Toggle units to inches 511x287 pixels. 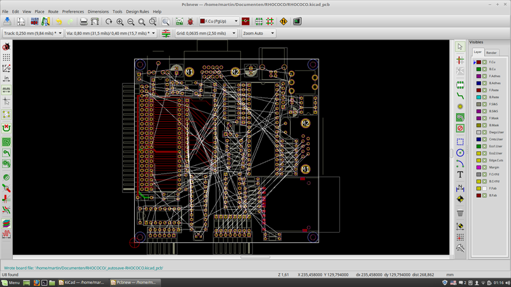[x=6, y=78]
